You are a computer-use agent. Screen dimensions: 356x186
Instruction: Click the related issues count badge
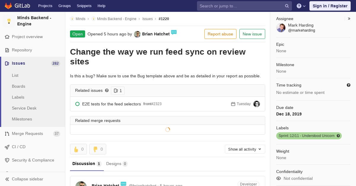(118, 91)
